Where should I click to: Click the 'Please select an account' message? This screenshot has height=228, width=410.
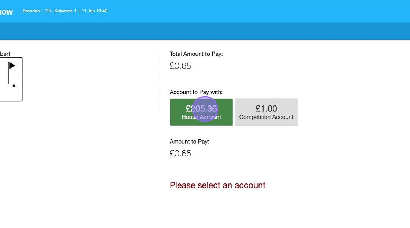coord(217,185)
